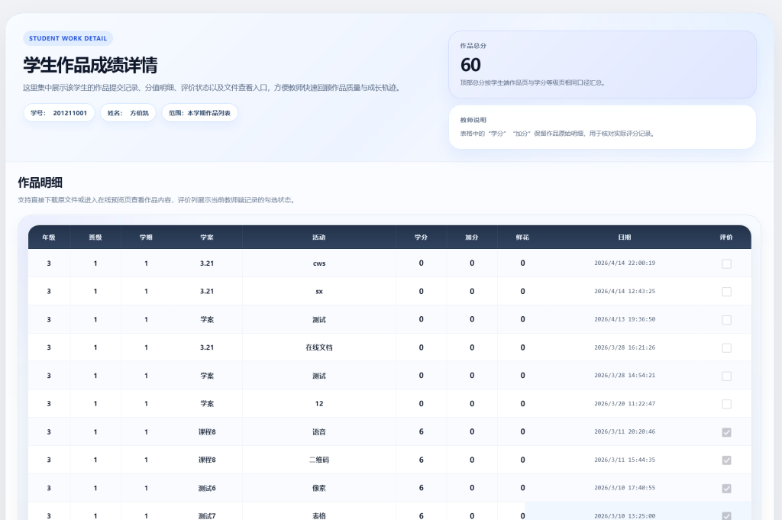Select the 学分 column header
Image resolution: width=782 pixels, height=520 pixels.
[421, 237]
